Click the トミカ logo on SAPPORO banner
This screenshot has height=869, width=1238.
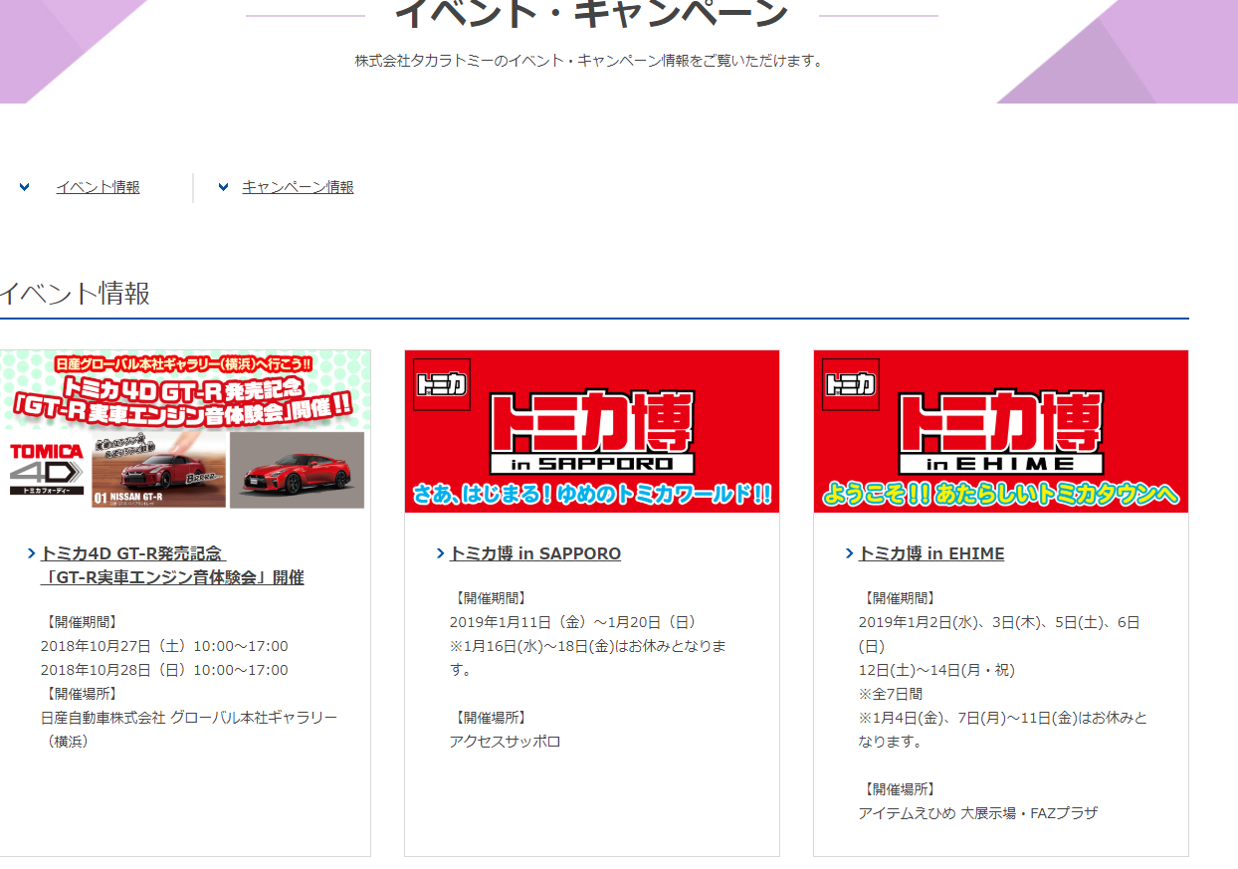click(442, 384)
